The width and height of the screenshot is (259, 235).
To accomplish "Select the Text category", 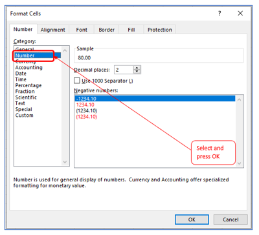I will pos(20,103).
